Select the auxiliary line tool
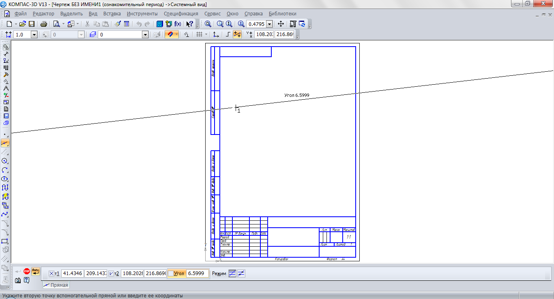 tap(5, 143)
